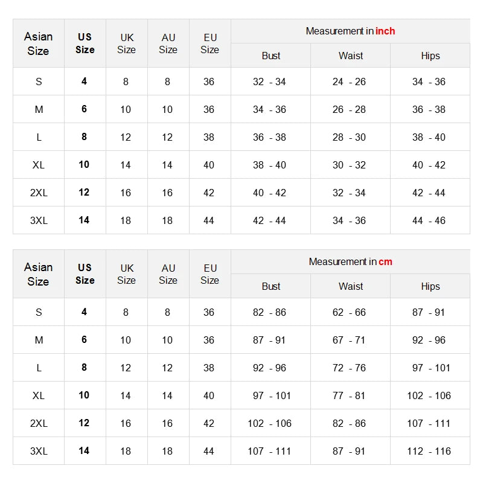
Task: Click the Waist header in the cm table
Action: (351, 286)
